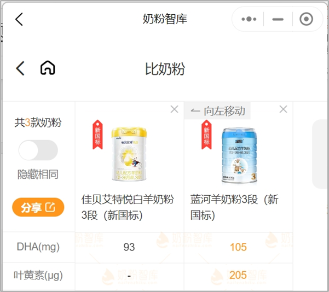The image size is (329, 292).
Task: Open the 佳贝艾特悦白 yellow can image
Action: click(129, 154)
